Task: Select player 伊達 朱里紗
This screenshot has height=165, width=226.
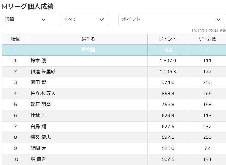Action: 43,71
